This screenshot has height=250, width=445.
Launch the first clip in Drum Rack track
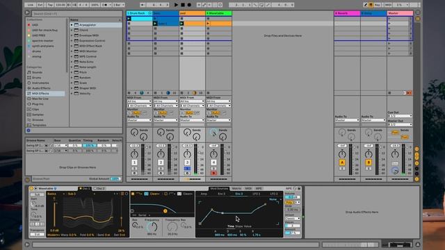[x=129, y=19]
